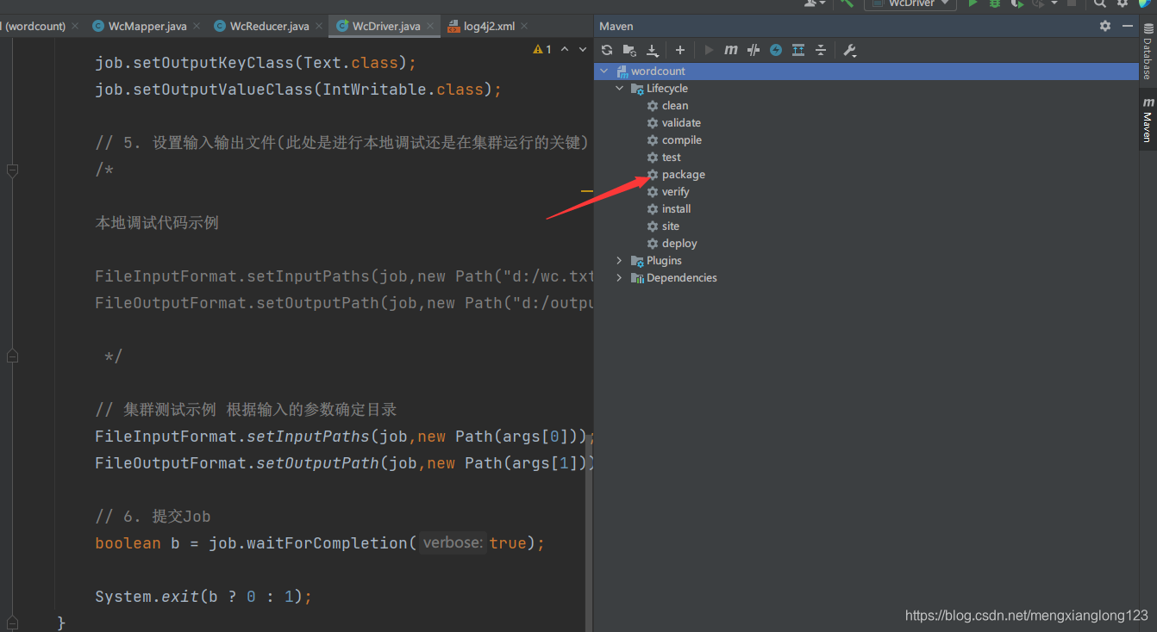Select the install lifecycle goal
The width and height of the screenshot is (1157, 632).
point(676,209)
